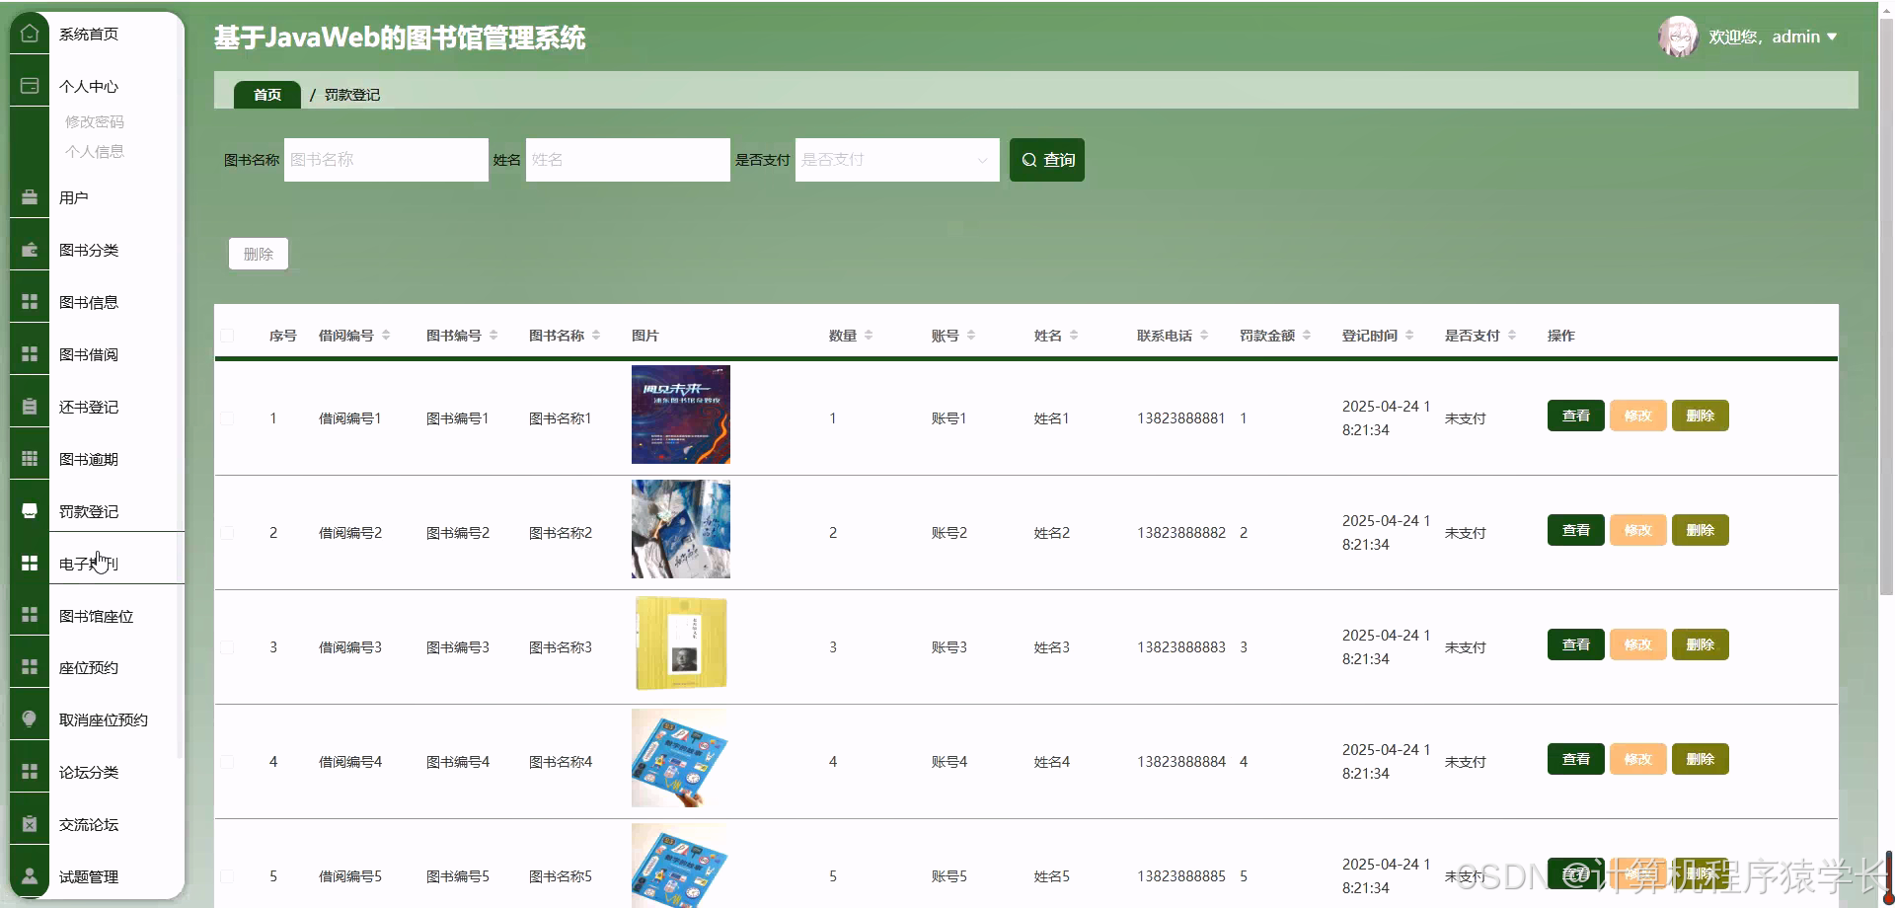Click the icon beside 罚款登记
Screen dimensions: 1895x908
tap(30, 511)
